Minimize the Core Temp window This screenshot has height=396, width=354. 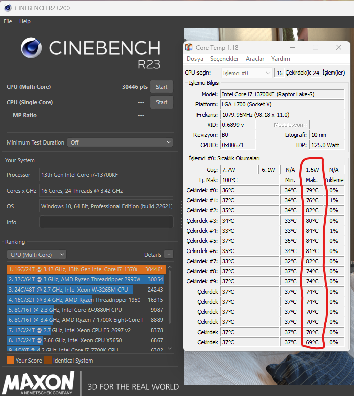point(293,47)
